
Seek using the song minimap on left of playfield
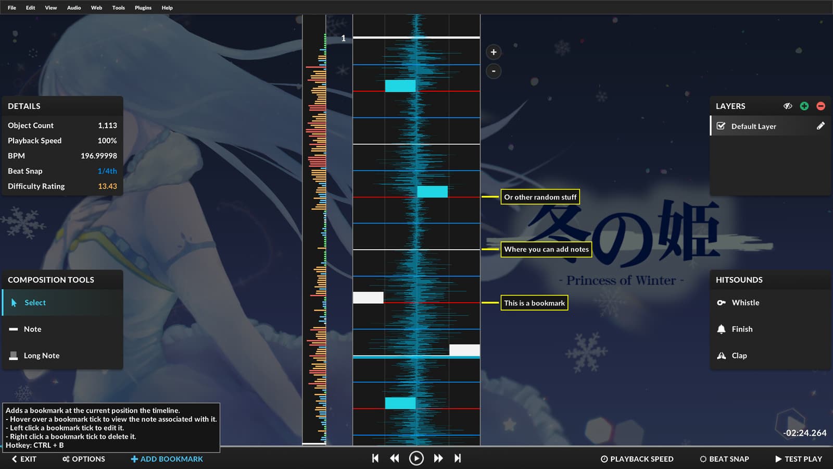tap(314, 229)
